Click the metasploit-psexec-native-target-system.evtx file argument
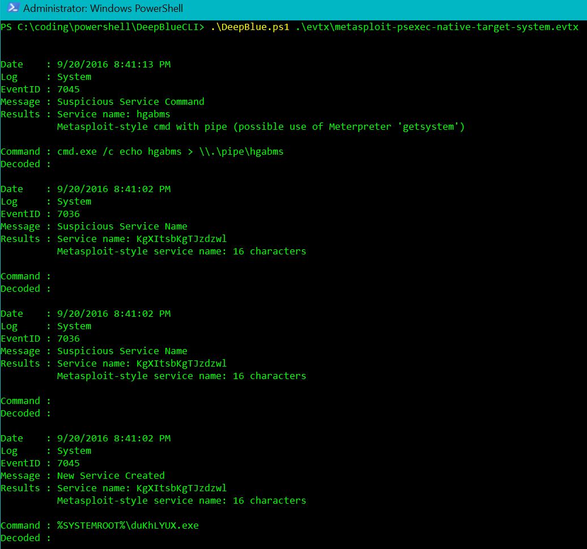587x549 pixels. pyautogui.click(x=437, y=27)
